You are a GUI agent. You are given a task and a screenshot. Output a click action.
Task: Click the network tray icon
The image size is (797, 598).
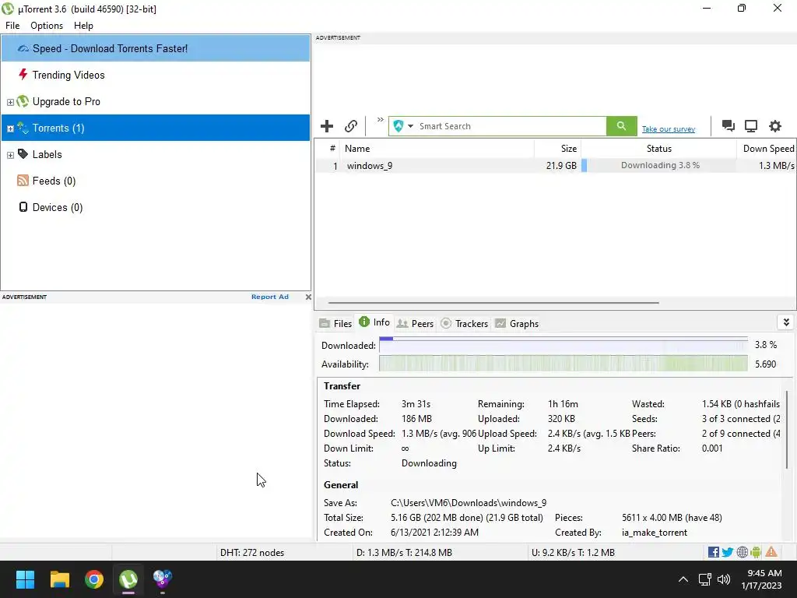pos(704,579)
